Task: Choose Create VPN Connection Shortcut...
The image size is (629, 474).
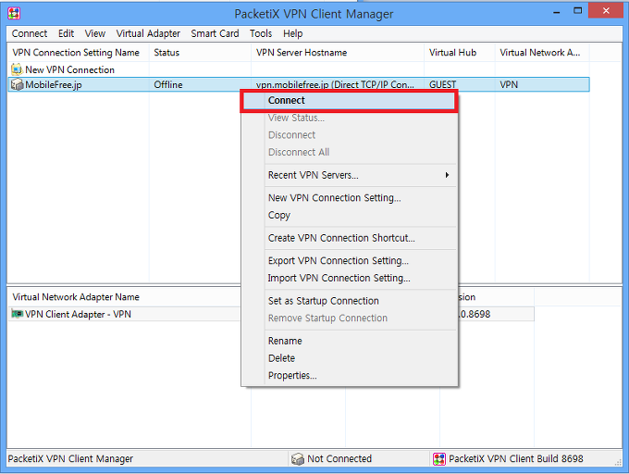Action: click(350, 238)
